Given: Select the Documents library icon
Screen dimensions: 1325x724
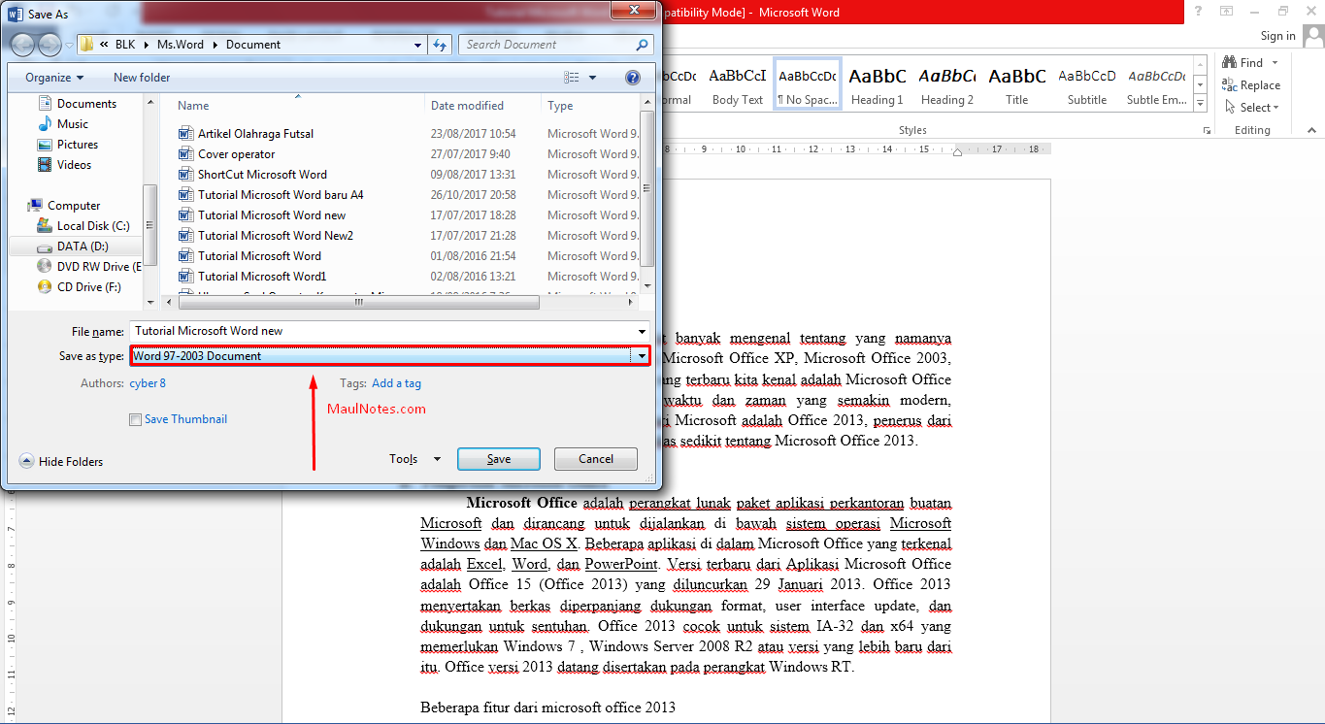Looking at the screenshot, I should 44,104.
